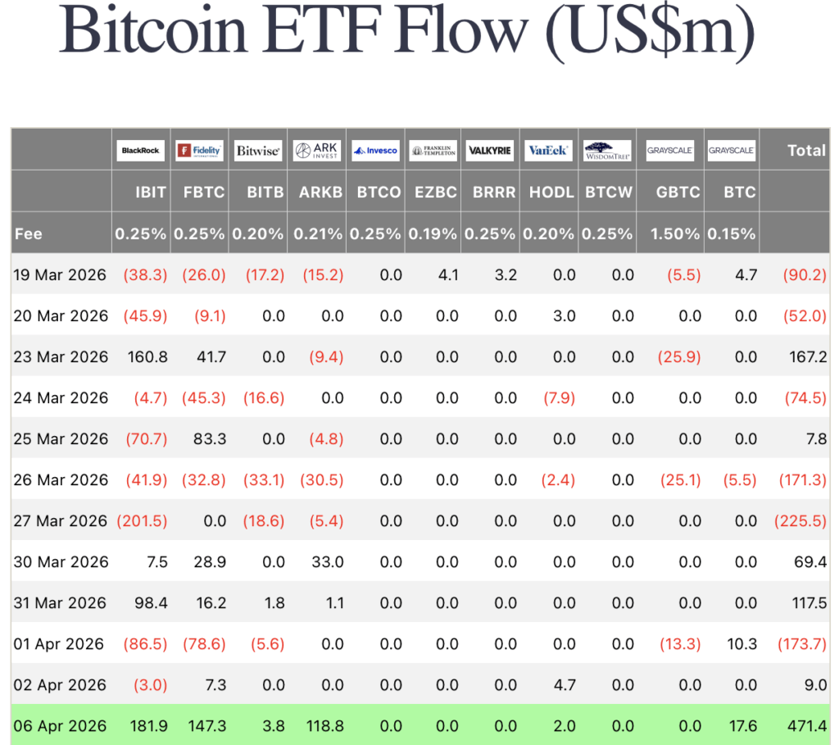Click the 06 Apr 2026 highlighted row date
The height and width of the screenshot is (745, 839).
pyautogui.click(x=60, y=725)
